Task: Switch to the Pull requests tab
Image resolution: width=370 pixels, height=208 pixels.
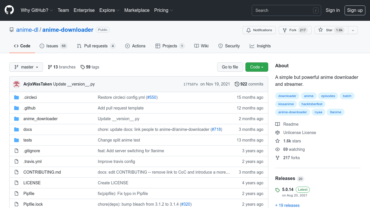Action: pos(96,46)
